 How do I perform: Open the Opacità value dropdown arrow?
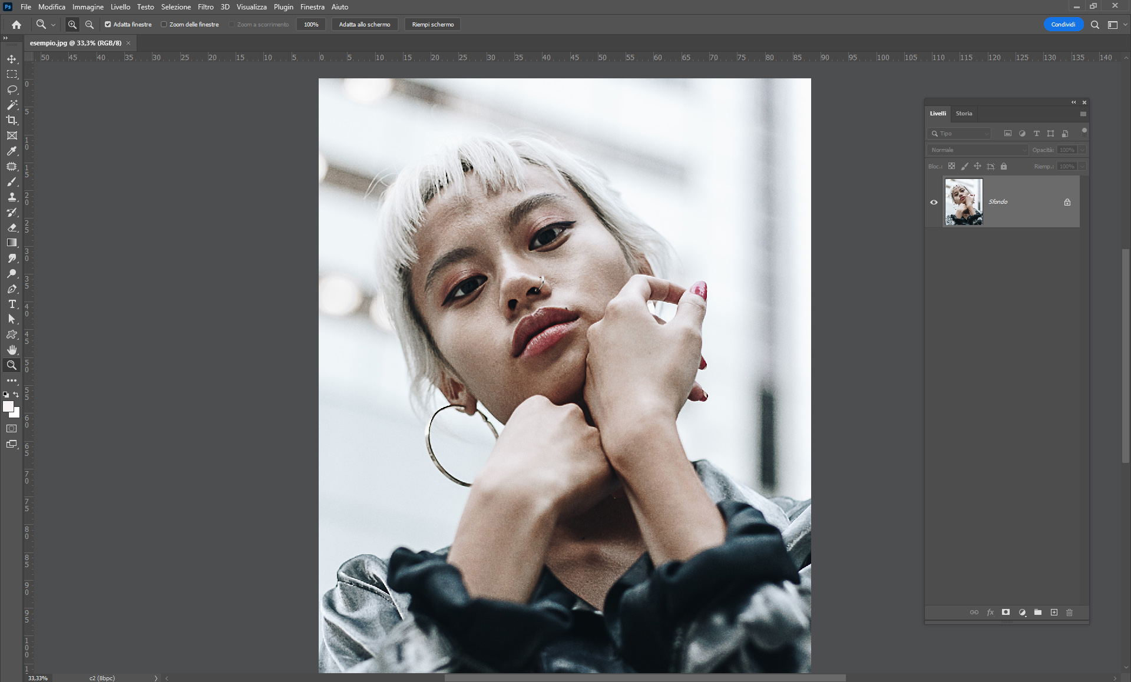1082,150
